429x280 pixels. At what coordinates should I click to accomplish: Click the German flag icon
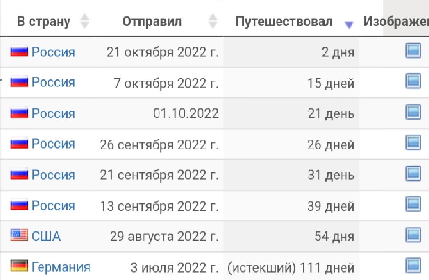[x=19, y=266]
